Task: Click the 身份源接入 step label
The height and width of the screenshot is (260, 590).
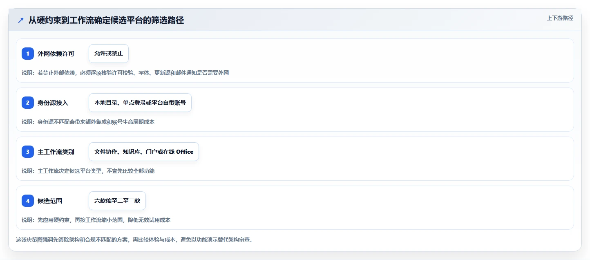Action: (x=53, y=103)
